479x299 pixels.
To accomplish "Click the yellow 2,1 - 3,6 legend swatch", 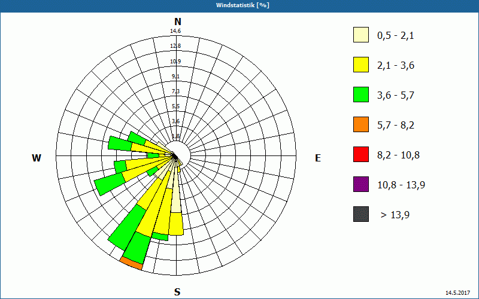I will 361,65.
